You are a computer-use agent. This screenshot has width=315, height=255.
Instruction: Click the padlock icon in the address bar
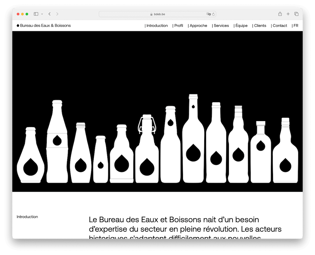tap(151, 14)
